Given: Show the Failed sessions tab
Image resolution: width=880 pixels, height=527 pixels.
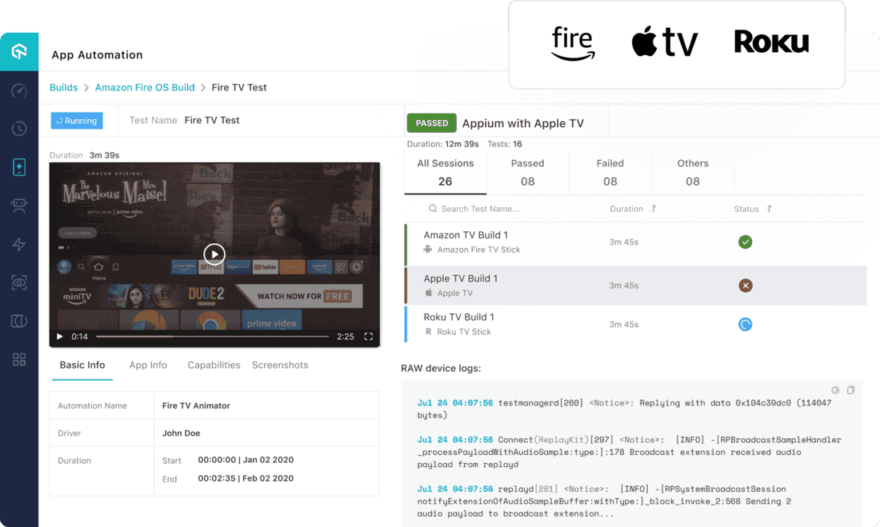Looking at the screenshot, I should pyautogui.click(x=610, y=172).
